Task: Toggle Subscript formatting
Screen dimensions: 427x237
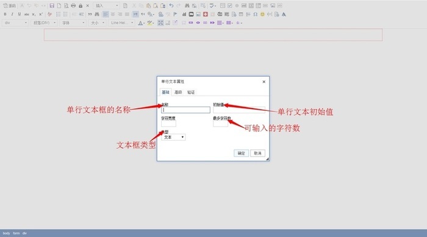Action: [34, 14]
